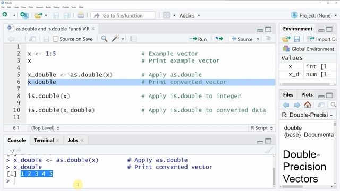Screen dimensions: 340x191
Task: Expand the recent files dropdown beside the open folder
Action: pos(46,15)
